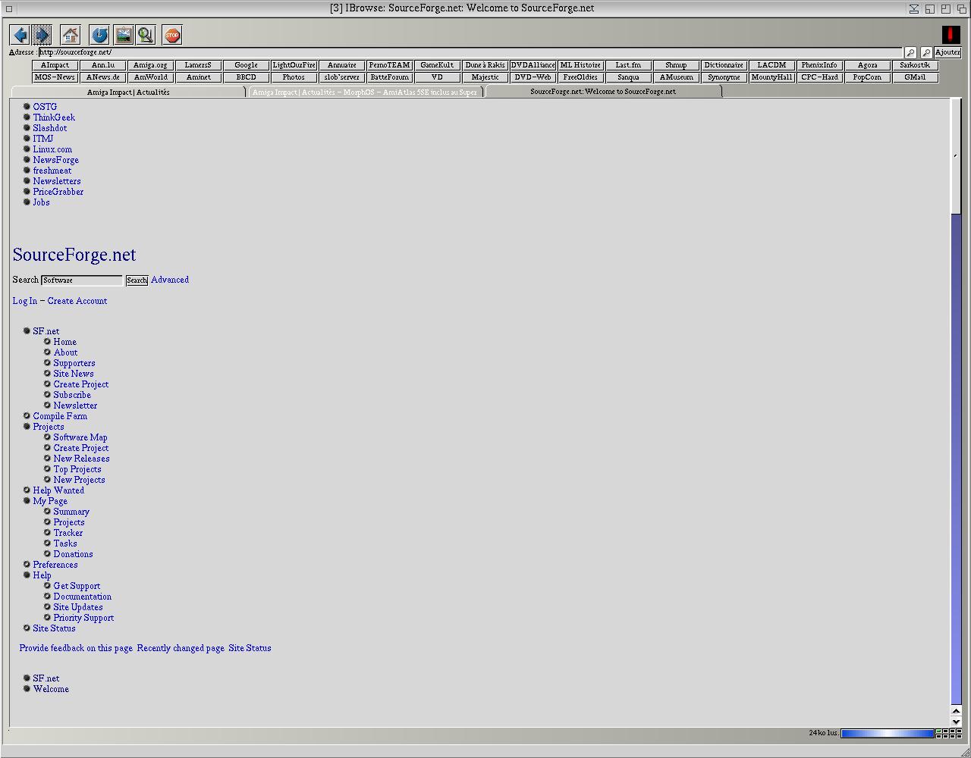The height and width of the screenshot is (758, 971).
Task: Click the load images toolbar icon
Action: [x=123, y=35]
